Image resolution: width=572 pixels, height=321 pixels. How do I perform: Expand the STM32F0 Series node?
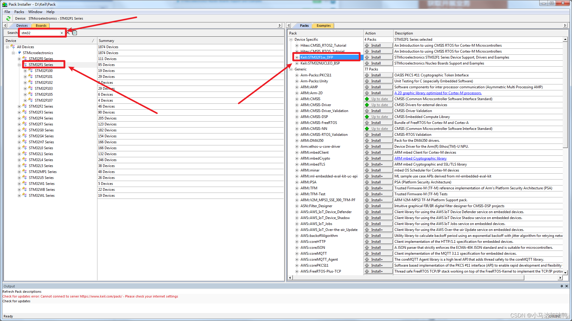coord(19,59)
